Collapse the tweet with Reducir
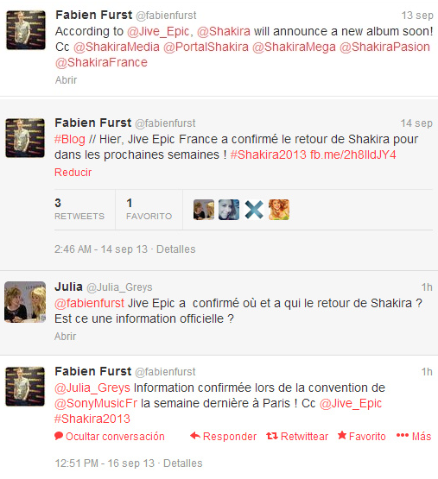438x479 pixels. [73, 173]
